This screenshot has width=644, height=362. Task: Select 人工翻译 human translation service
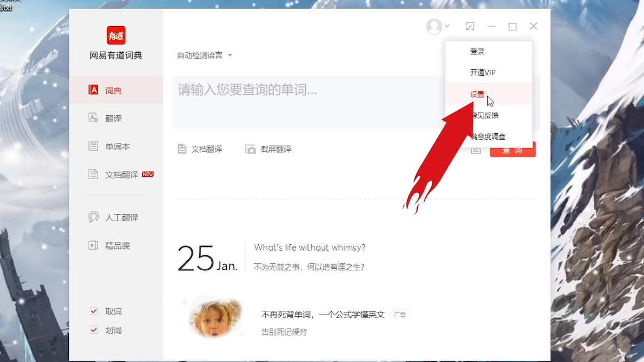pos(113,217)
